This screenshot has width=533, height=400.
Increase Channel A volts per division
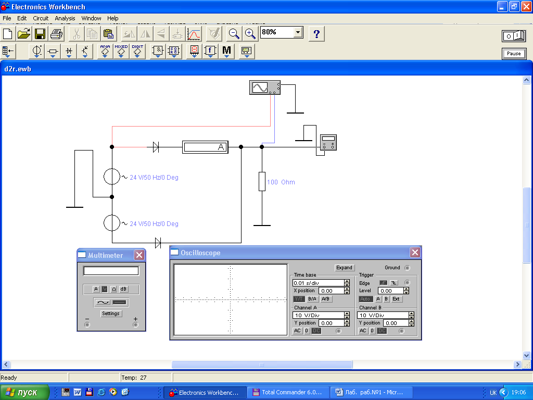click(x=347, y=314)
